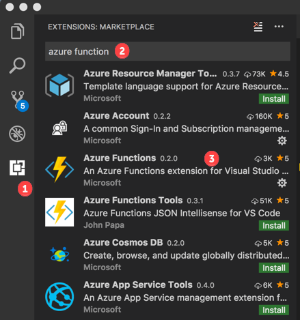The height and width of the screenshot is (320, 300).
Task: Click the Azure Resource Manager cube icon
Action: tap(59, 85)
